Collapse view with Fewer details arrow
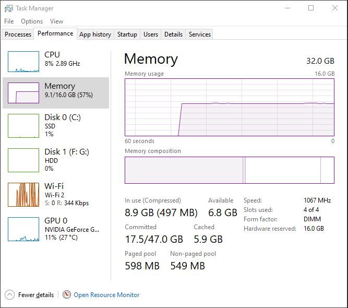The width and height of the screenshot is (348, 308). click(9, 295)
